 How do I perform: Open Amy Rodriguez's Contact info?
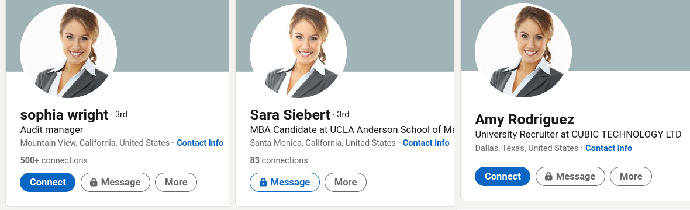(609, 148)
